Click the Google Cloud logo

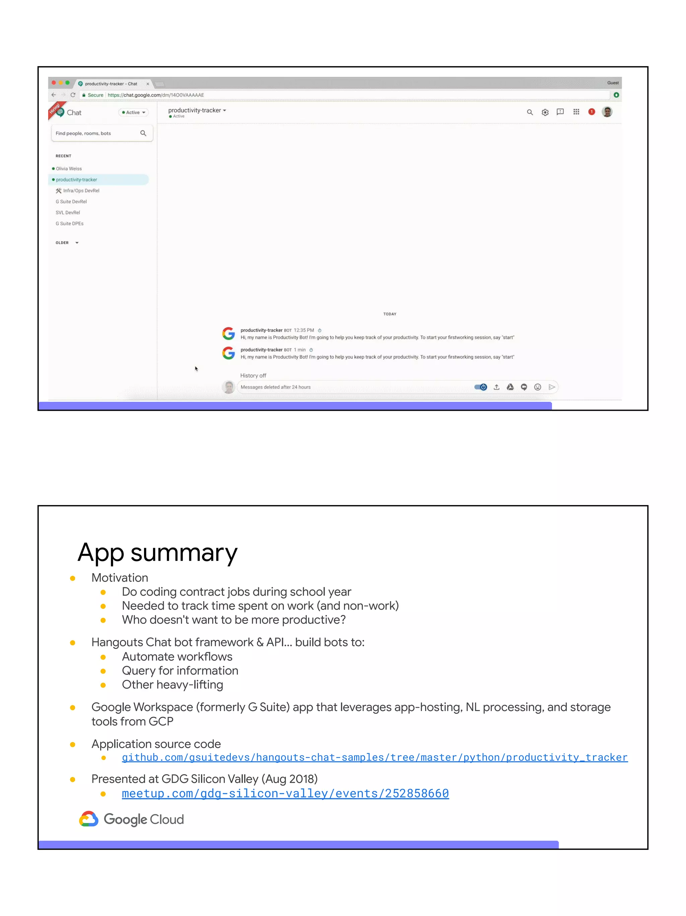coord(132,819)
